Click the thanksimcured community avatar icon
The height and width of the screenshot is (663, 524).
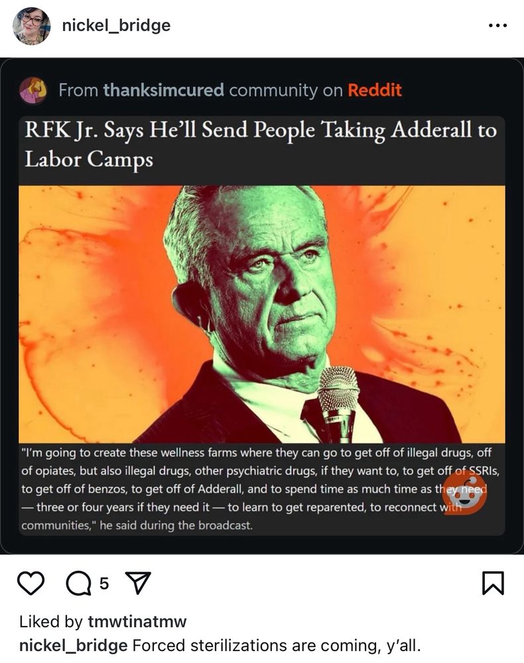point(33,90)
